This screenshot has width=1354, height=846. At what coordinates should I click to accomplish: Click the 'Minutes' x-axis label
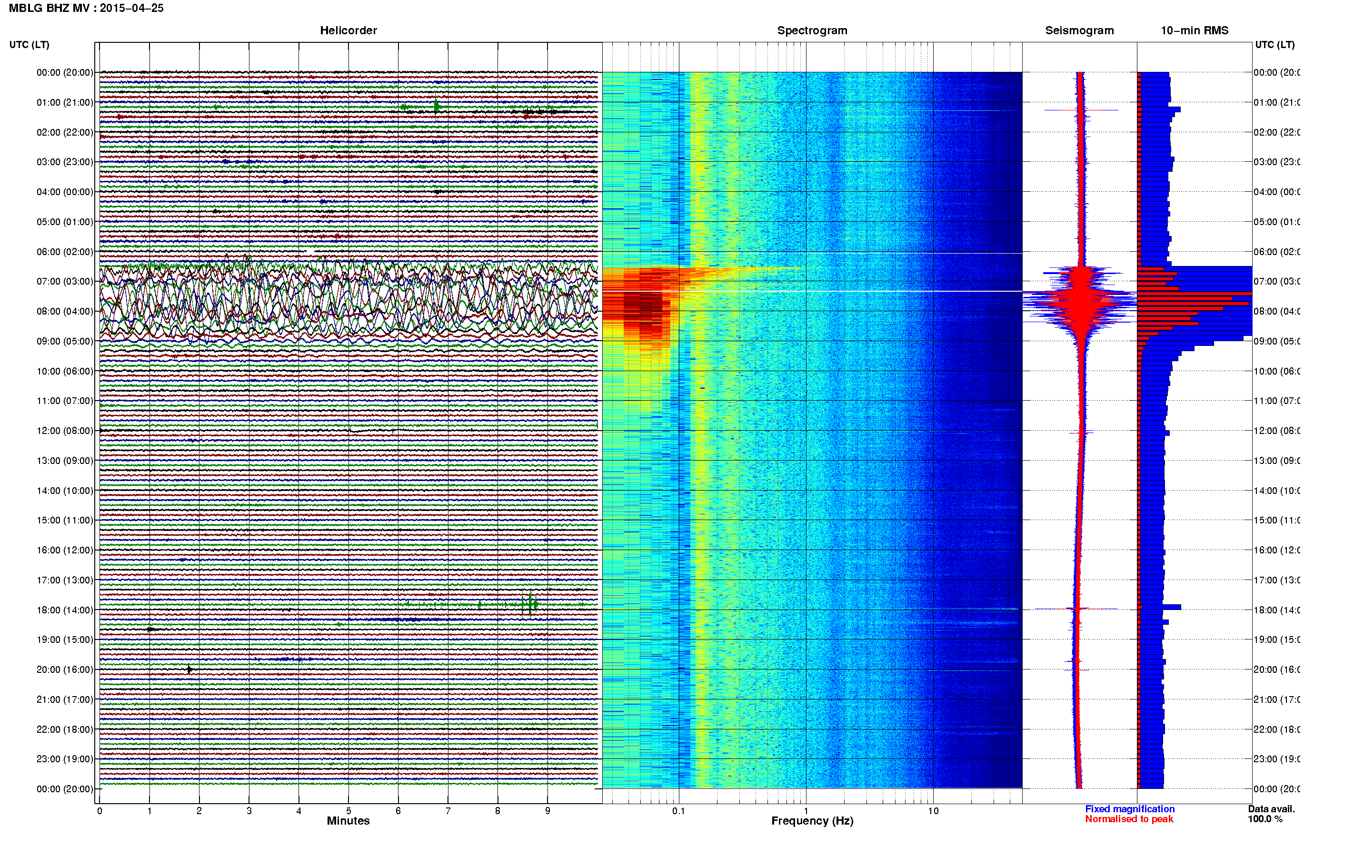coord(348,821)
